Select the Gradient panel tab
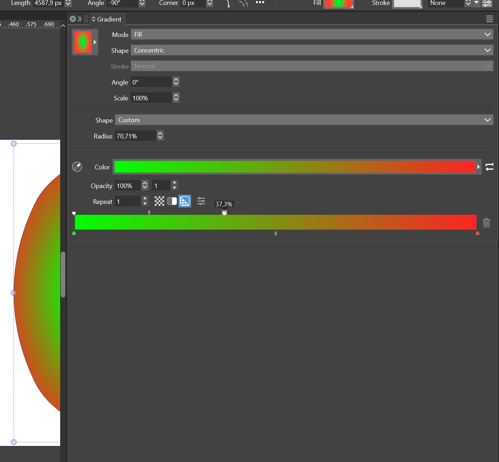 tap(107, 19)
